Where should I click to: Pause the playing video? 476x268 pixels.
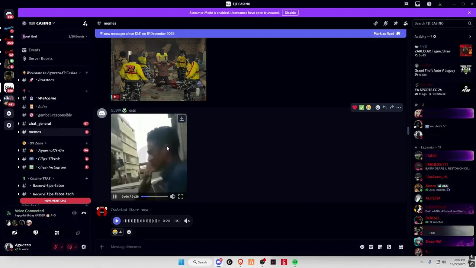115,197
